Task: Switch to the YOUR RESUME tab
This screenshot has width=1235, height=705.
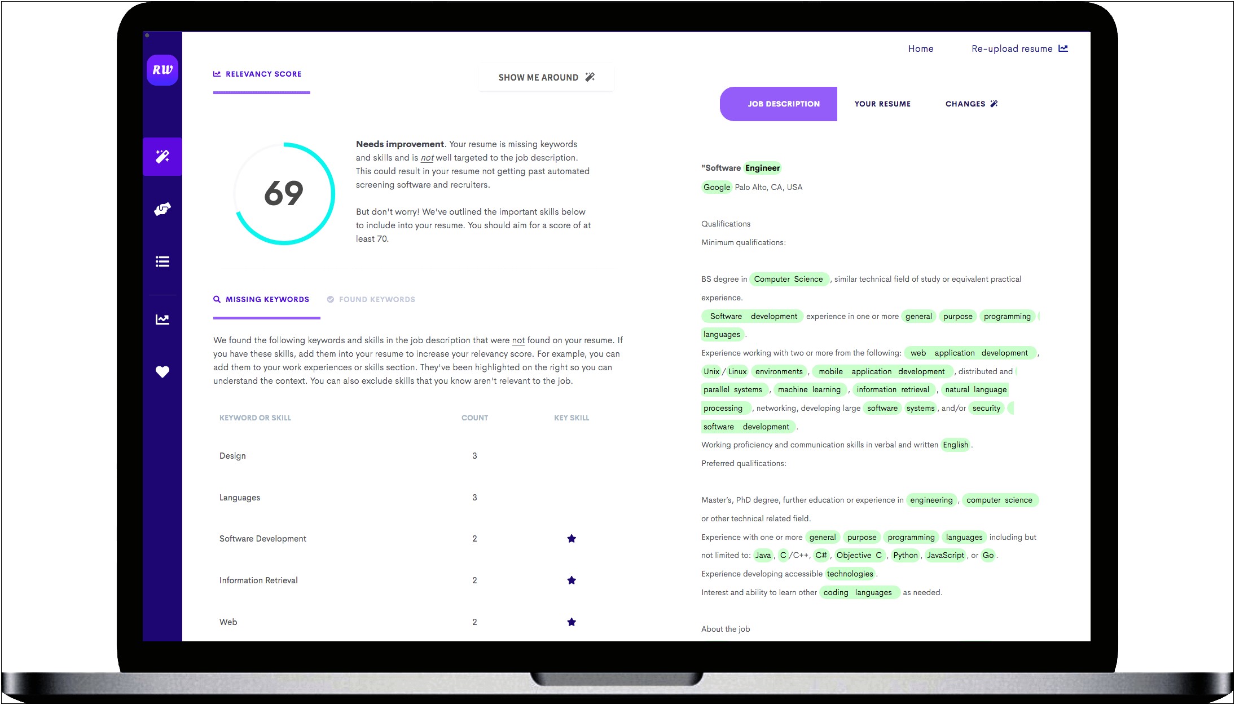Action: coord(882,103)
